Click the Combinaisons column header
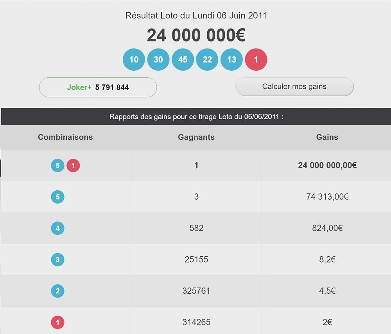 65,137
